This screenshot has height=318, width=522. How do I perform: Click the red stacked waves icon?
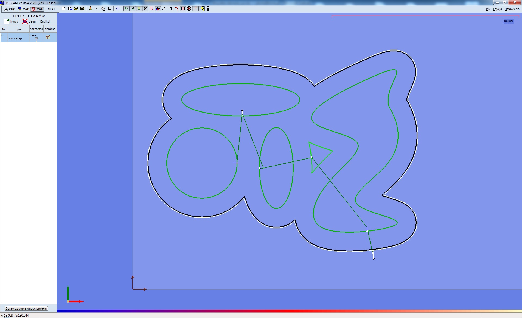151,8
